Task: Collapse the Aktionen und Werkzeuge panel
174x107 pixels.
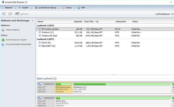Action: pyautogui.click(x=33, y=20)
